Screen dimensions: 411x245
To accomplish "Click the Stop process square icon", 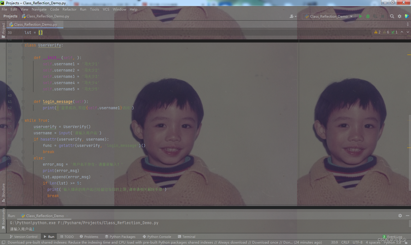I will (x=383, y=16).
